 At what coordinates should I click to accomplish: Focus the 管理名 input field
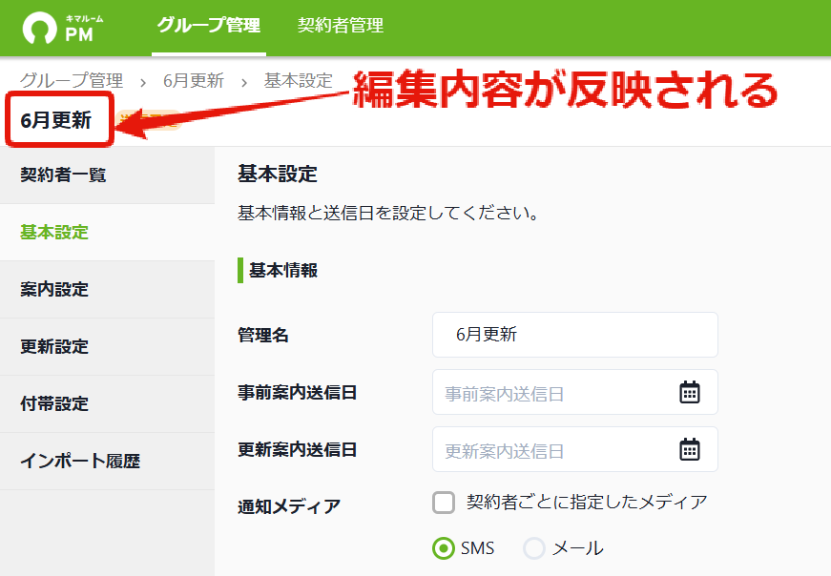click(x=575, y=335)
